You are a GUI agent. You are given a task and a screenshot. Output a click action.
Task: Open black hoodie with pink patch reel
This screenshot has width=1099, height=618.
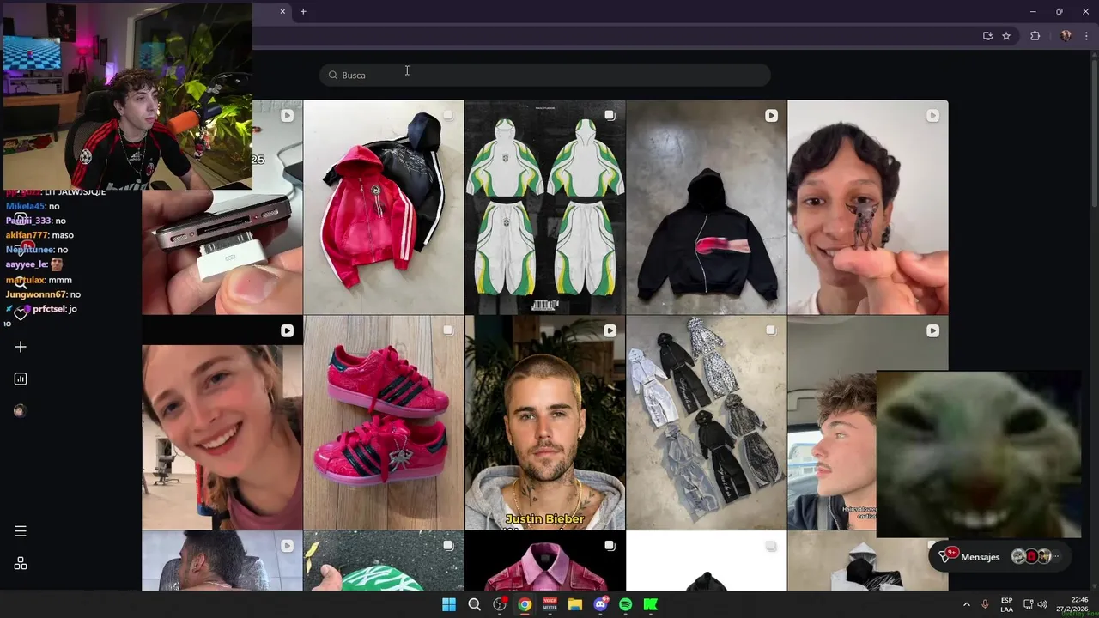[x=707, y=207]
